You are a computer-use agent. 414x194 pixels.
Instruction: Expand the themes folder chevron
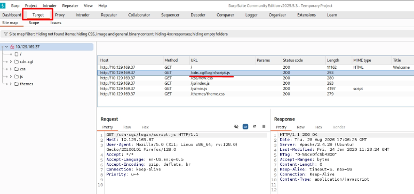pos(11,84)
